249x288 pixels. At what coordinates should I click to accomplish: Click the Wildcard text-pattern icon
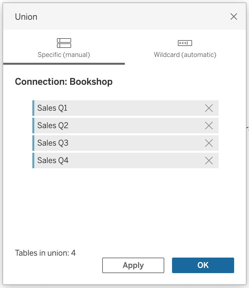coord(185,43)
